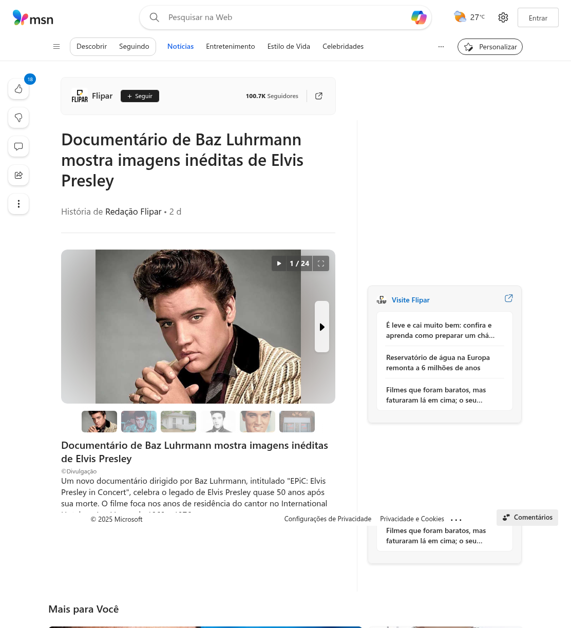The image size is (571, 628).
Task: Go to next slide arrow
Action: [322, 327]
